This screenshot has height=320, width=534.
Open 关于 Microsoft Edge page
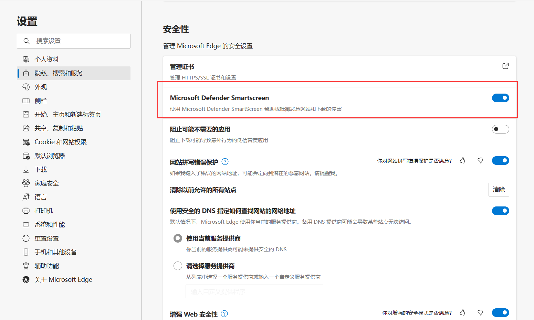(x=74, y=279)
